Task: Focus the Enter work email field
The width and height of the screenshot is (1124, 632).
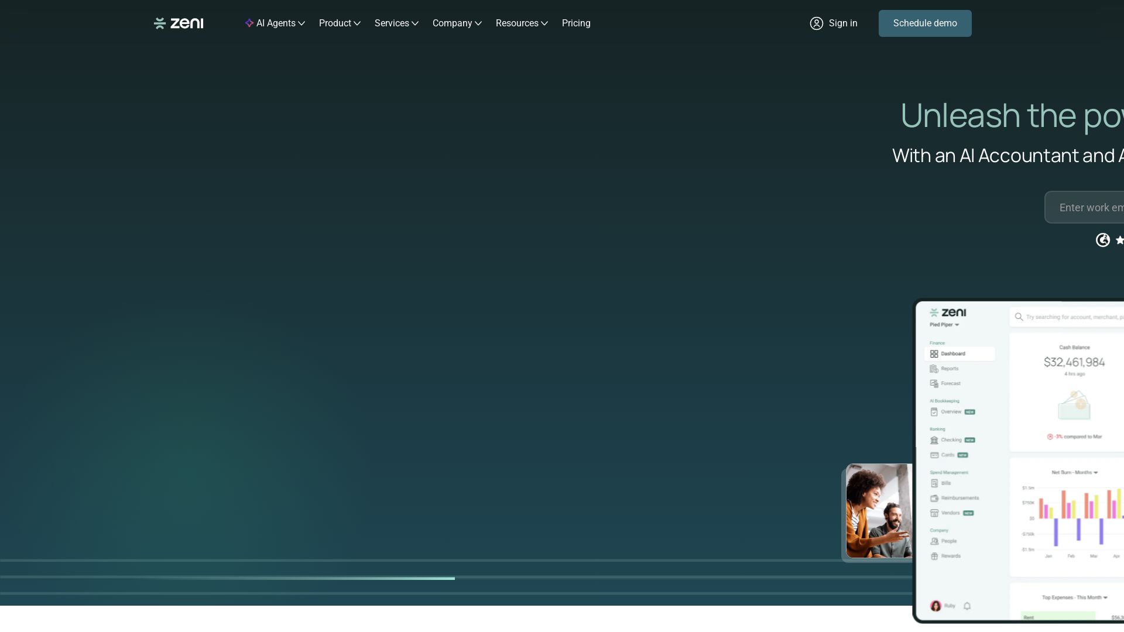Action: pos(1084,207)
